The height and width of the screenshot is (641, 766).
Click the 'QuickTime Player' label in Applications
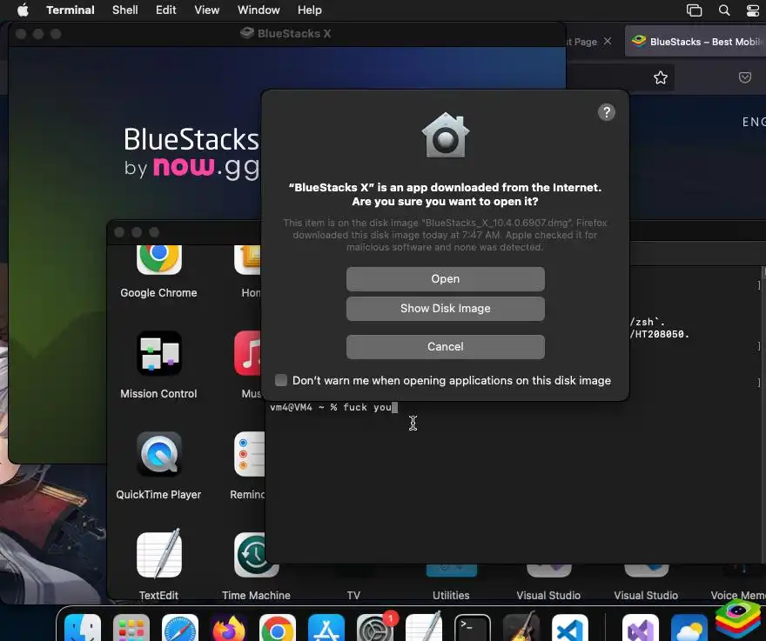coord(158,495)
